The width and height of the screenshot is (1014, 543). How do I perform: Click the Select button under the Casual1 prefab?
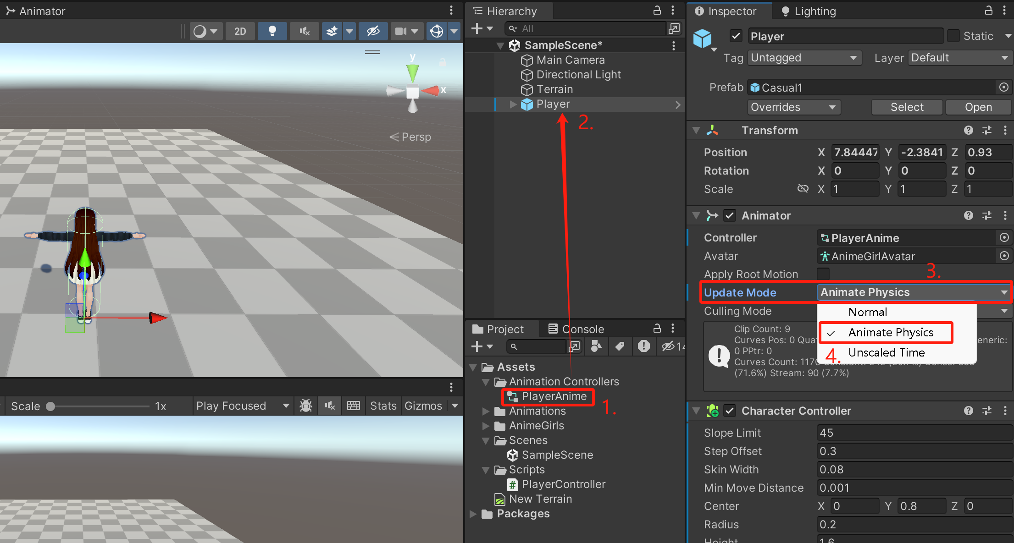click(x=907, y=107)
